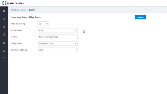Image resolution: width=167 pixels, height=94 pixels.
Task: Click the Update button
Action: coord(140,17)
